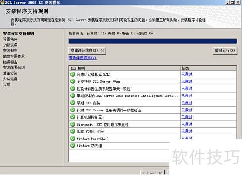Click the 状态 column header
This screenshot has height=175, width=242.
208,68
